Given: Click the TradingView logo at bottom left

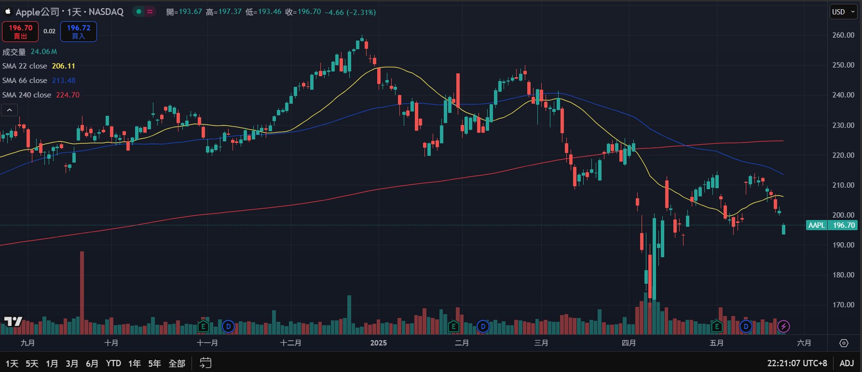Looking at the screenshot, I should pos(13,322).
